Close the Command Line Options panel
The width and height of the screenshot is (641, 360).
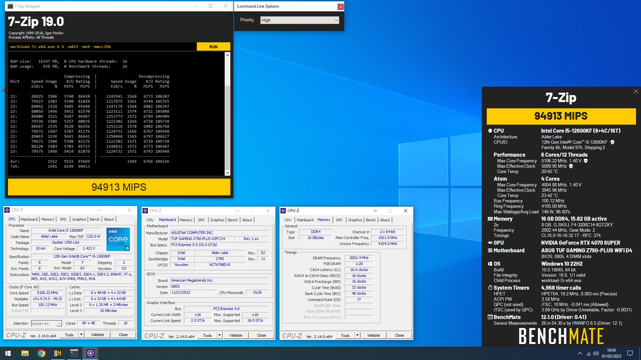(x=340, y=7)
